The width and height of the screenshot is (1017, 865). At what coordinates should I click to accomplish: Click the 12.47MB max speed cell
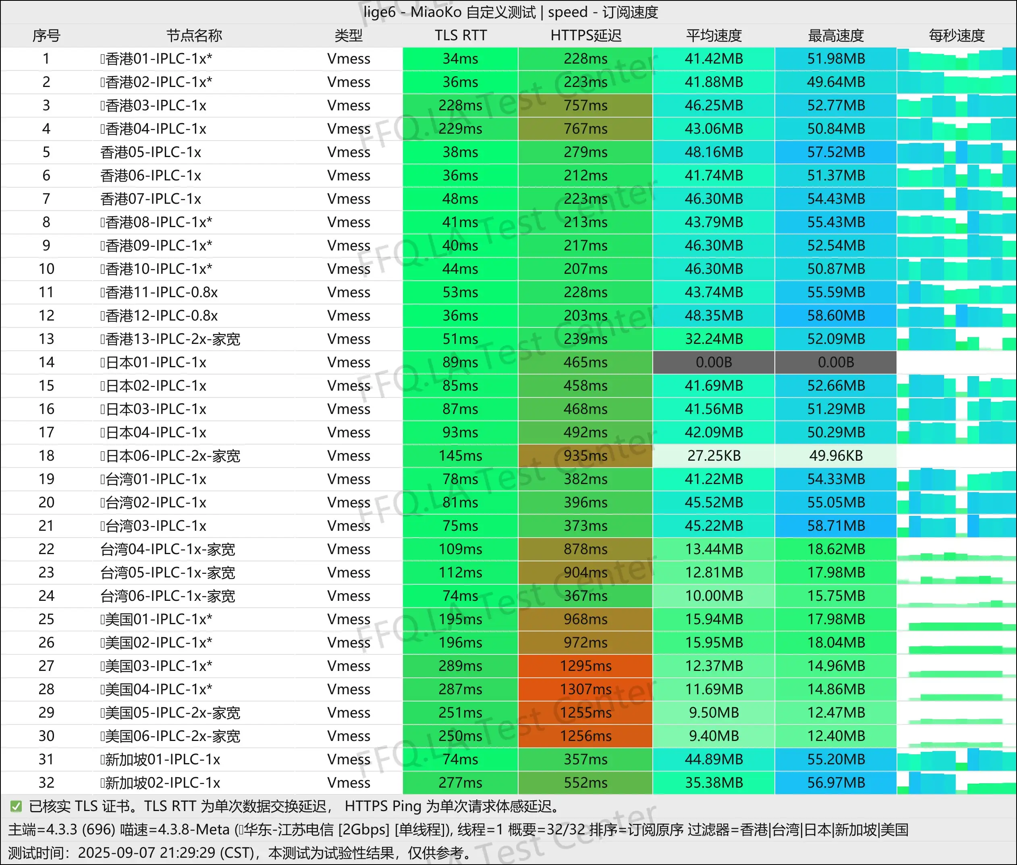[x=836, y=712]
